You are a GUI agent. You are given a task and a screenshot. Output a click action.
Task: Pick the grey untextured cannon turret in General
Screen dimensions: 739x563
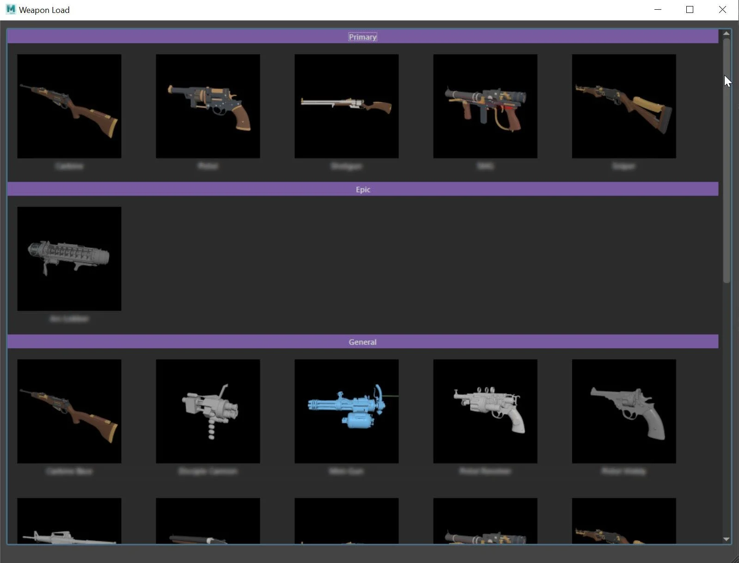208,411
